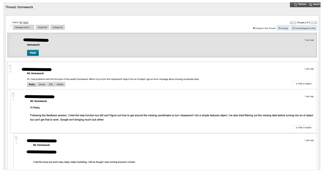326x173 pixels.
Task: Go to previous thread arrow
Action: tap(295, 22)
